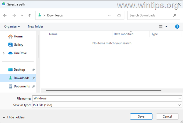
Task: Open help with the blue question mark
Action: (x=177, y=26)
